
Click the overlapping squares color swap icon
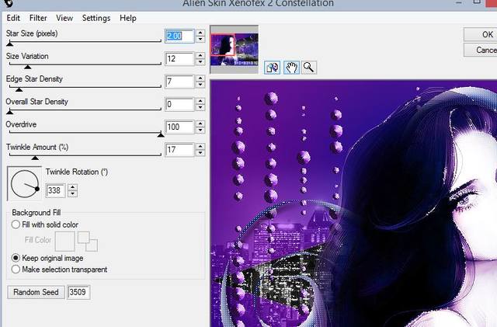[88, 242]
